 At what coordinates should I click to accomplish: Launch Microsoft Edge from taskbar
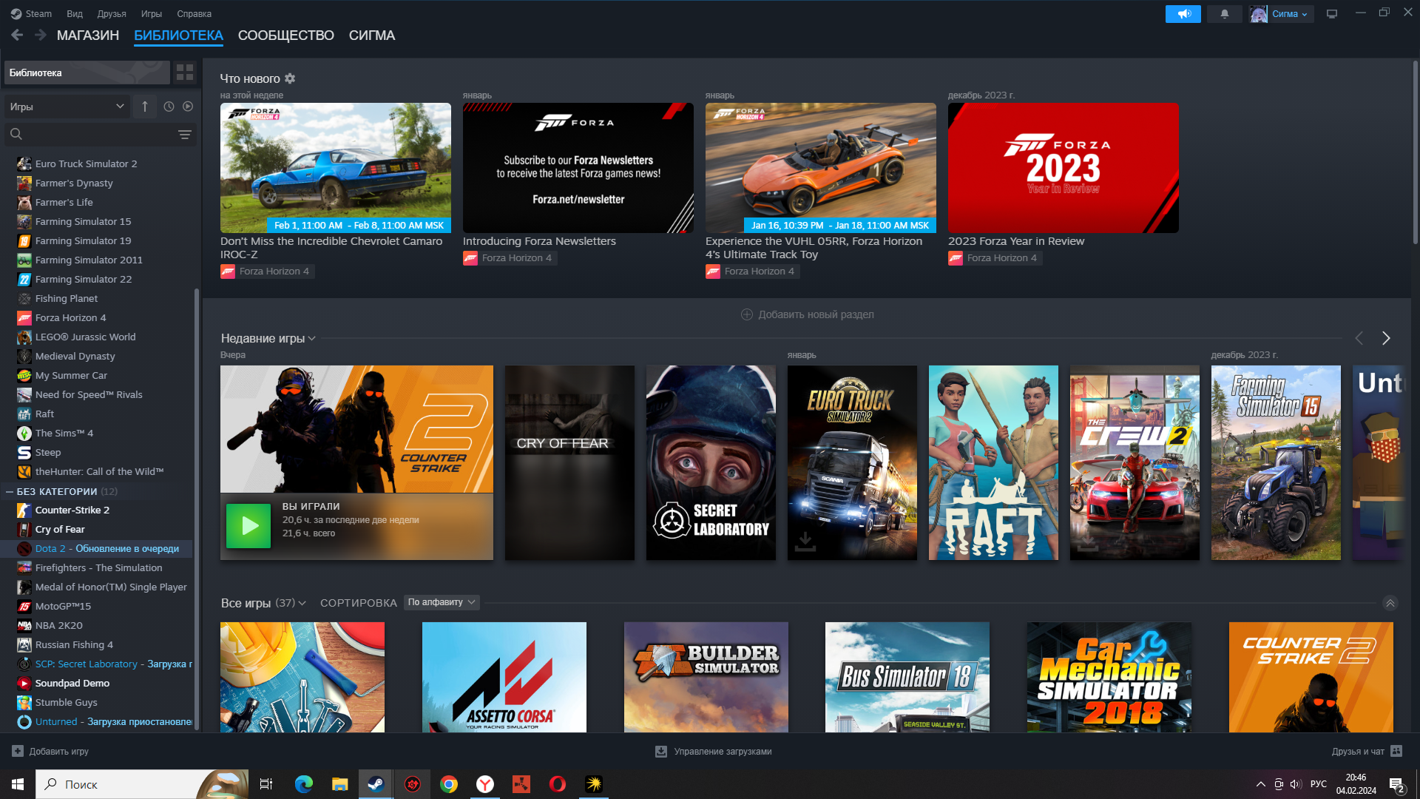click(303, 784)
